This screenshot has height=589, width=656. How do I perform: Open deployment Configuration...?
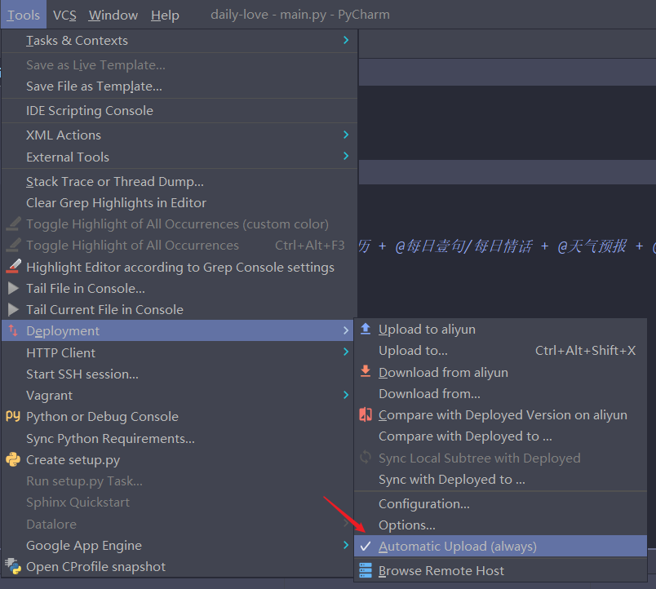500,503
